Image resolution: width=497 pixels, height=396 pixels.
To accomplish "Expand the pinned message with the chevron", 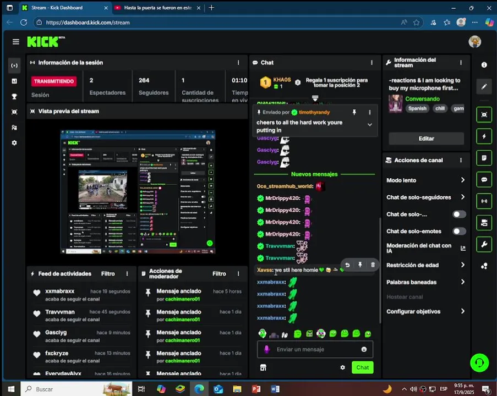I will (x=369, y=125).
